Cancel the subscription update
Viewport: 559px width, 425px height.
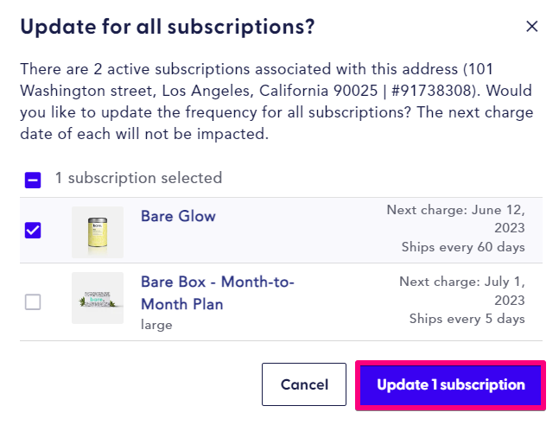[x=304, y=384]
